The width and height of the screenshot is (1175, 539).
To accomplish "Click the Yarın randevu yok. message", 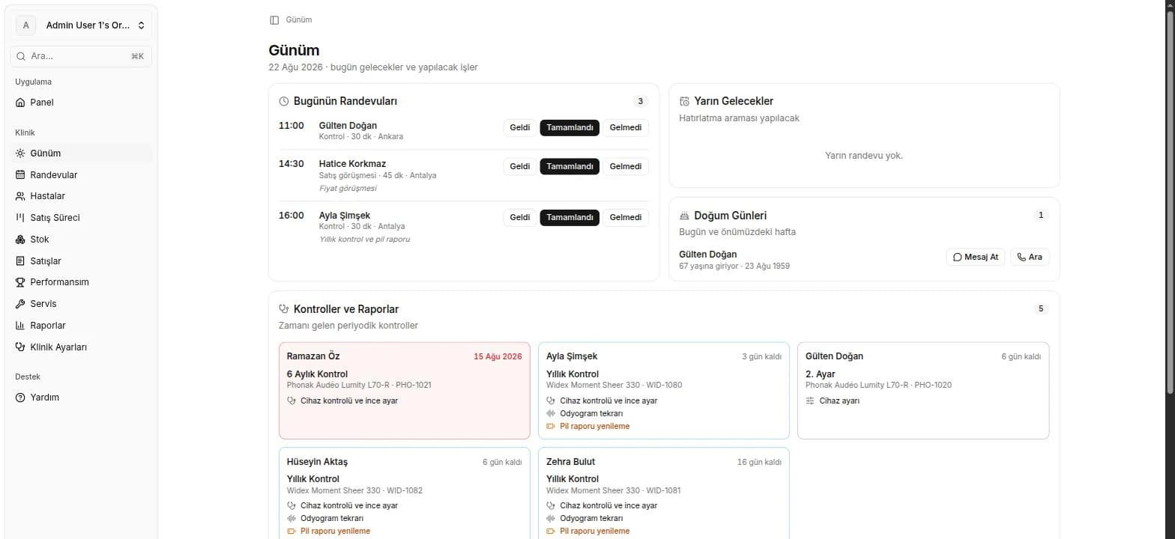I will click(x=864, y=156).
